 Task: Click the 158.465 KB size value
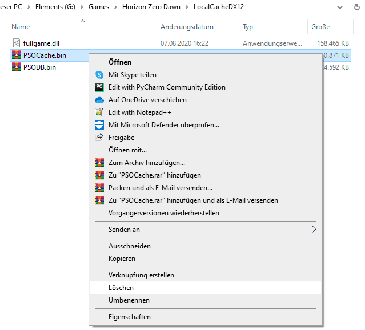(x=333, y=43)
